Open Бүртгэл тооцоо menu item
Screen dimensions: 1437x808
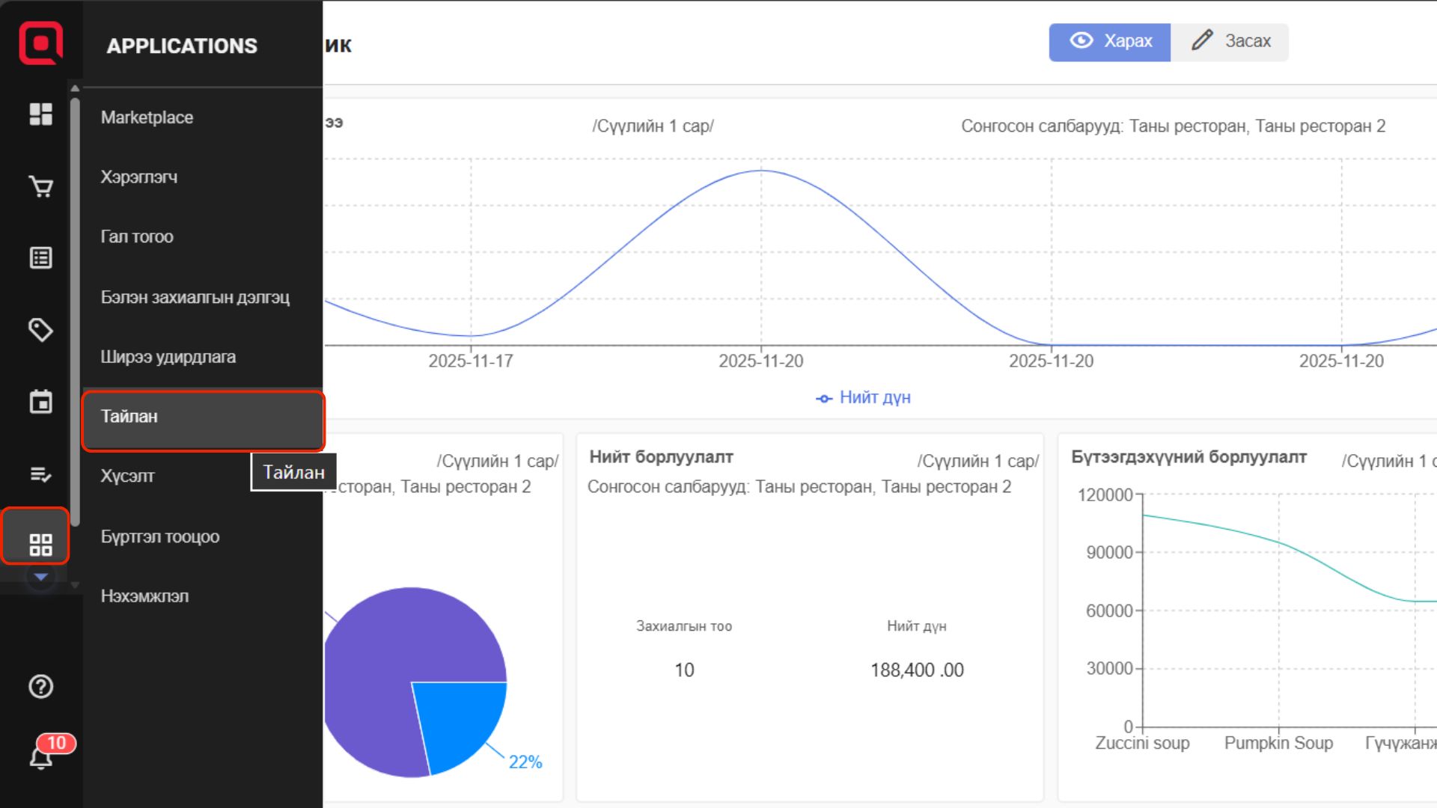coord(160,536)
